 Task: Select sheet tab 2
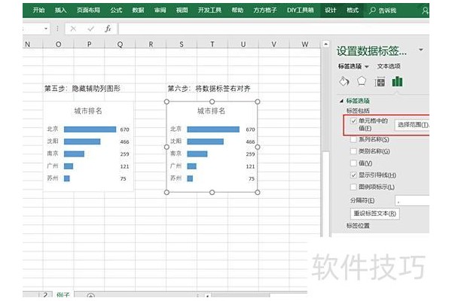coord(45,295)
